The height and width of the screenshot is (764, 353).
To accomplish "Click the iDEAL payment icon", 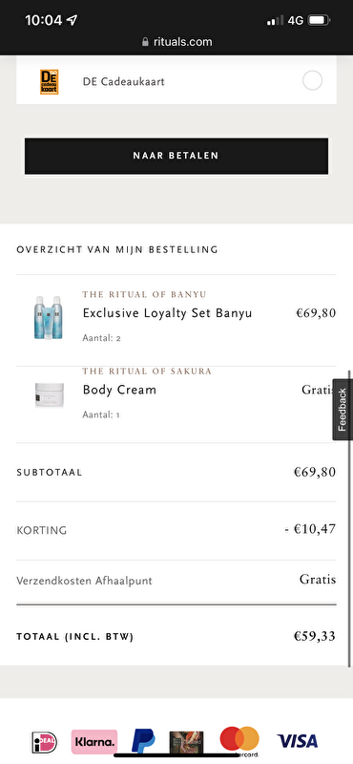I will pos(44,742).
